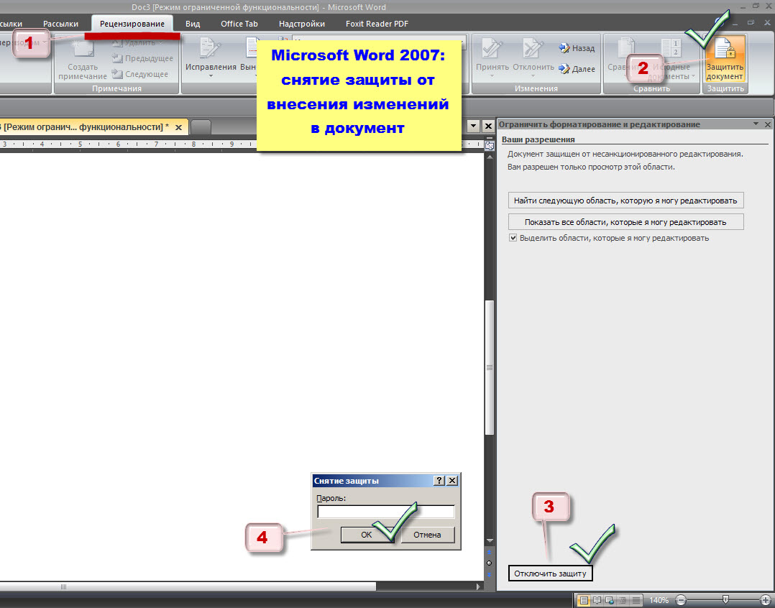The width and height of the screenshot is (775, 608).
Task: Click the Следующее comment button
Action: 140,74
